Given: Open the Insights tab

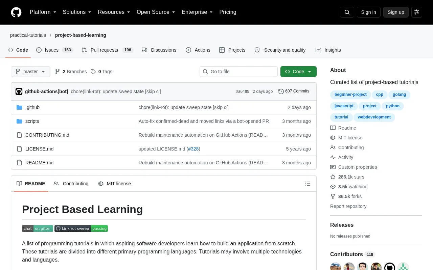Looking at the screenshot, I should click(328, 50).
